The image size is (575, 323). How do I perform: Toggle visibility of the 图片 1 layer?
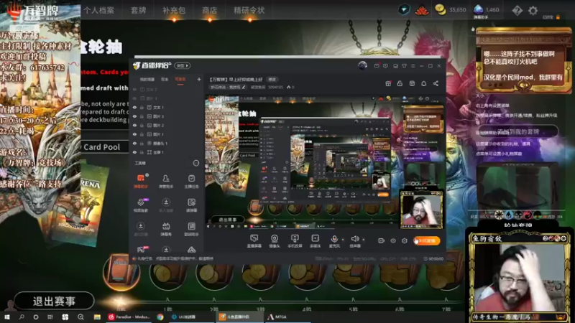(134, 134)
